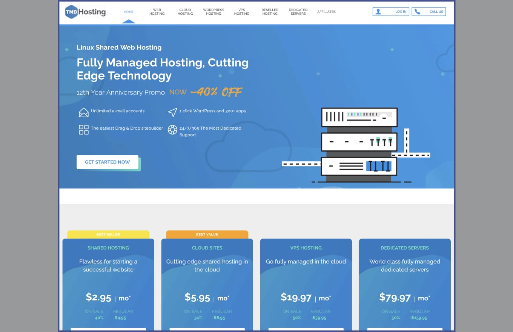
Task: Open the Home menu item
Action: point(129,12)
